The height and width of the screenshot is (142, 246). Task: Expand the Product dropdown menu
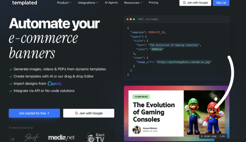(64, 3)
